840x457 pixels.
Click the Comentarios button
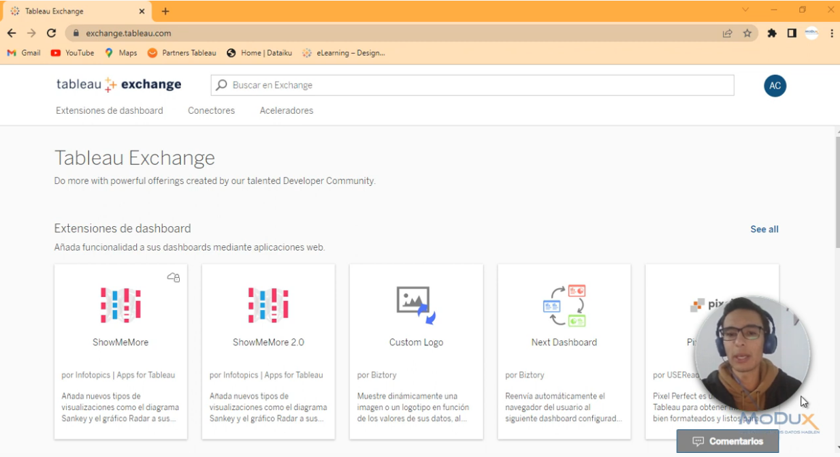[x=728, y=441]
